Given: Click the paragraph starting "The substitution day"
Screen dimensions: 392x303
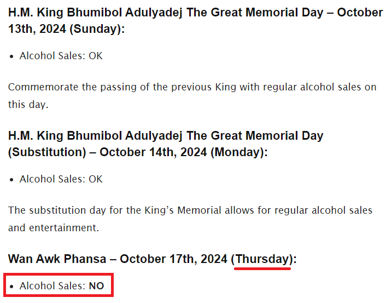Looking at the screenshot, I should (x=190, y=219).
